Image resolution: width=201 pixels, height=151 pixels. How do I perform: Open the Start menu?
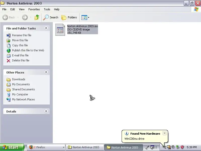[x=12, y=147]
